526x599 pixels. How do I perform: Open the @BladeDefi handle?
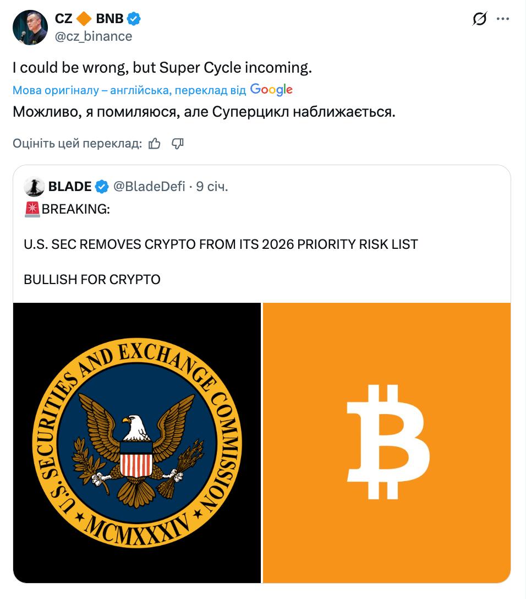149,187
